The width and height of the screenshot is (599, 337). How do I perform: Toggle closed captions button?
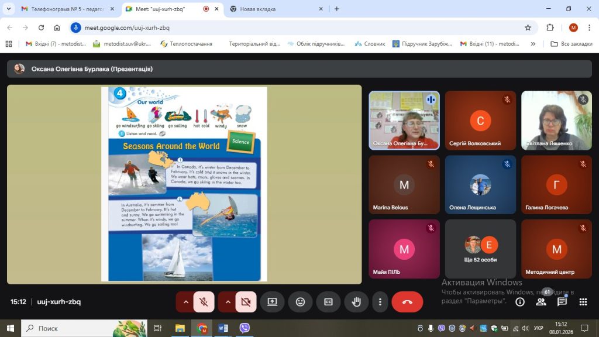(x=328, y=302)
